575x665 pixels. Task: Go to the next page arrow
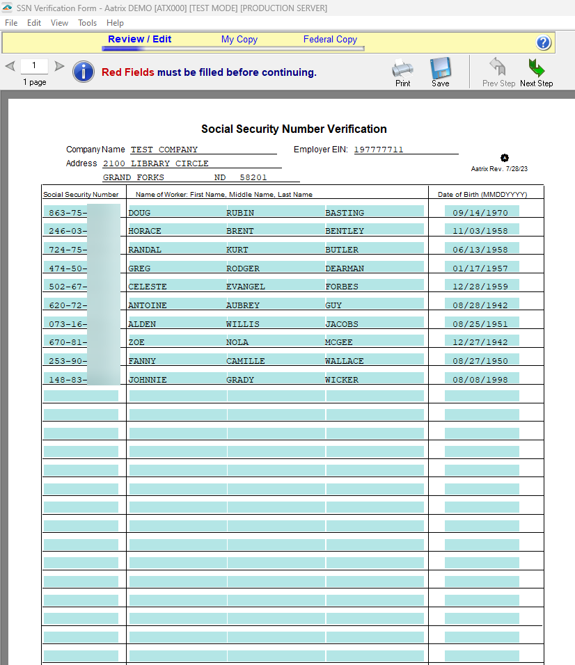click(x=60, y=67)
